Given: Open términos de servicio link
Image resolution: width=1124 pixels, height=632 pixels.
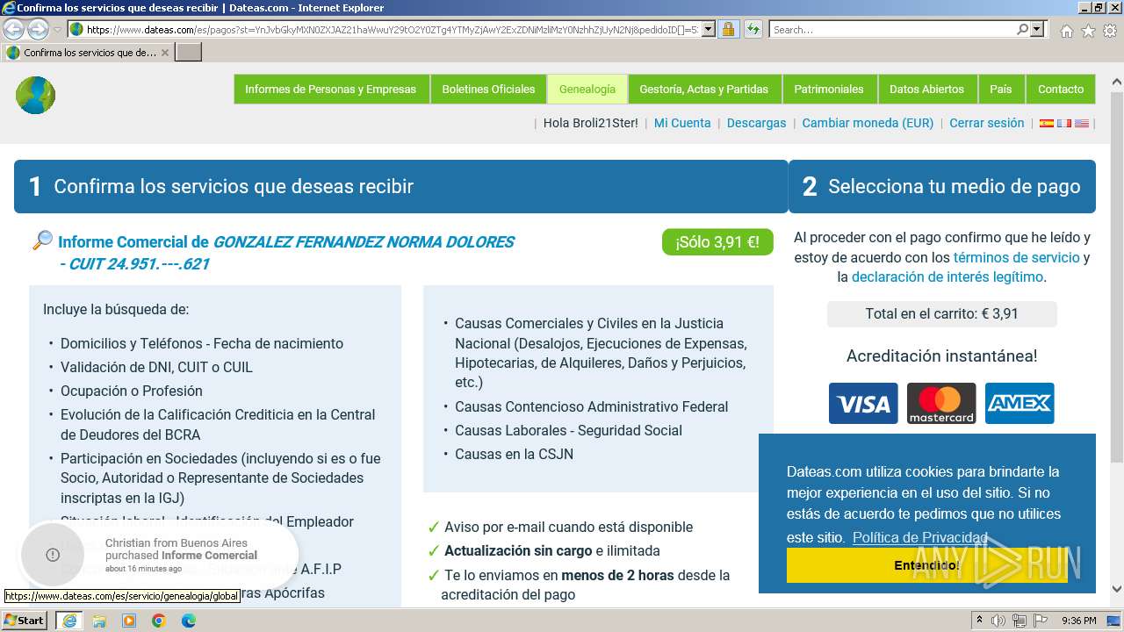Looking at the screenshot, I should [1016, 257].
